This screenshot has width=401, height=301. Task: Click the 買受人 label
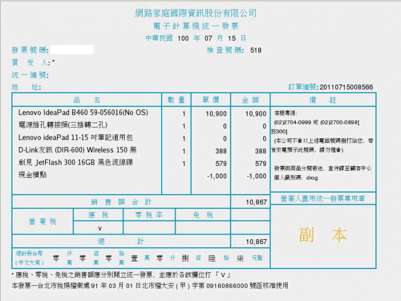(31, 63)
